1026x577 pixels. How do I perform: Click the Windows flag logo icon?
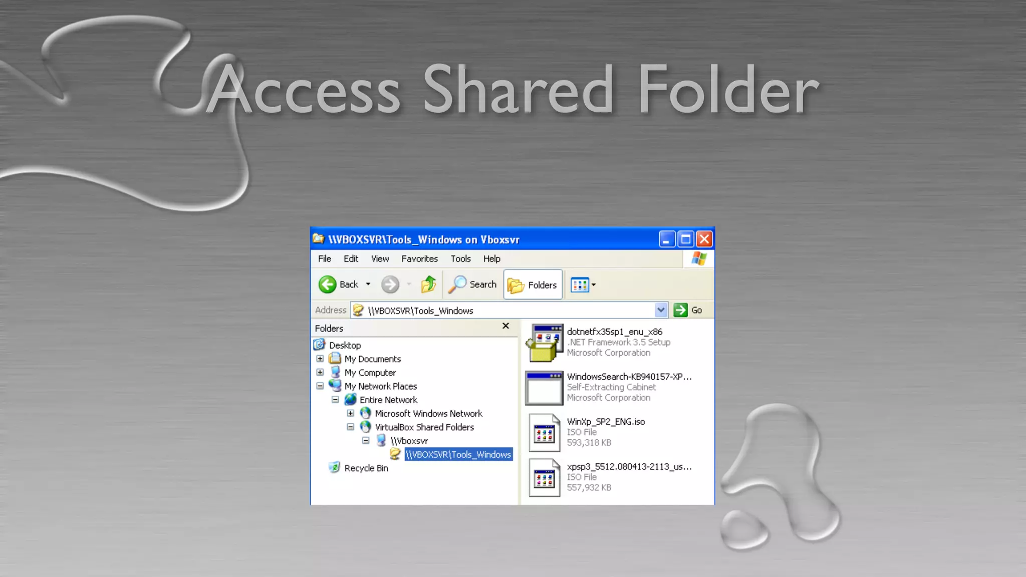click(x=699, y=259)
